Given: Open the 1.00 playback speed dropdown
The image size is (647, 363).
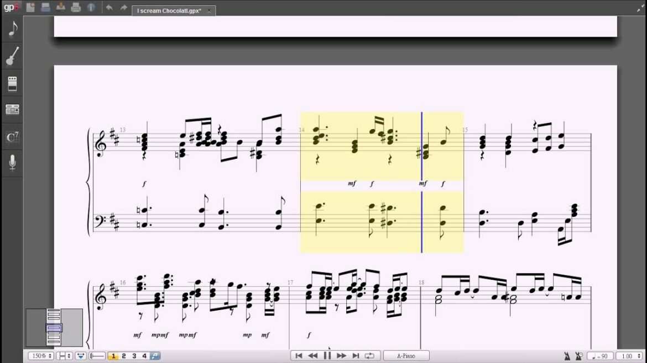Looking at the screenshot, I should (628, 356).
